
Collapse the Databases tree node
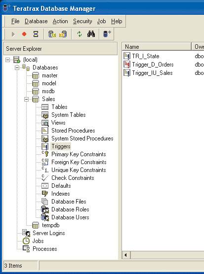[x=17, y=68]
